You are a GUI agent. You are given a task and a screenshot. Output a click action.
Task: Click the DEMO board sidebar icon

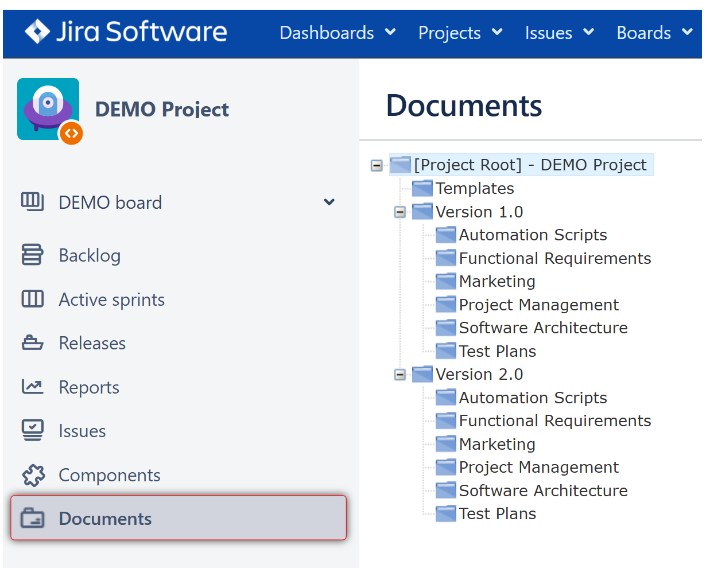33,202
